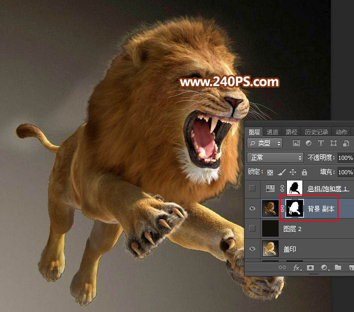Toggle lock position icon

(x=293, y=172)
